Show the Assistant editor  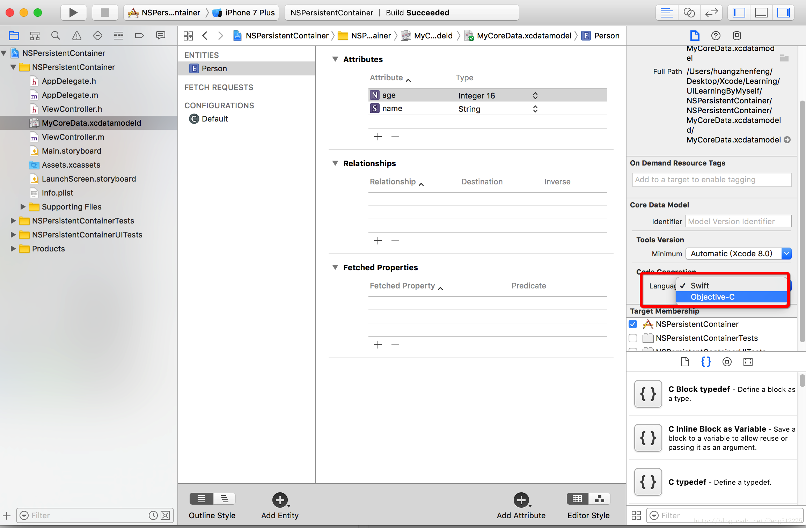689,13
